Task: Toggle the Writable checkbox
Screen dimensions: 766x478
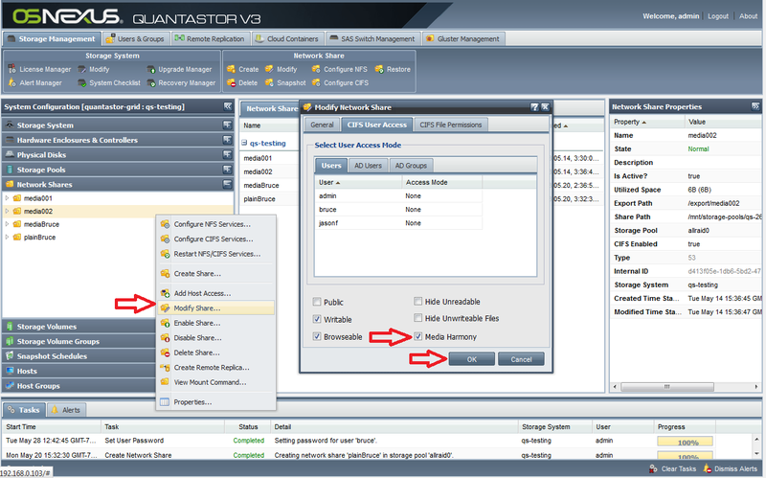Action: (x=317, y=319)
